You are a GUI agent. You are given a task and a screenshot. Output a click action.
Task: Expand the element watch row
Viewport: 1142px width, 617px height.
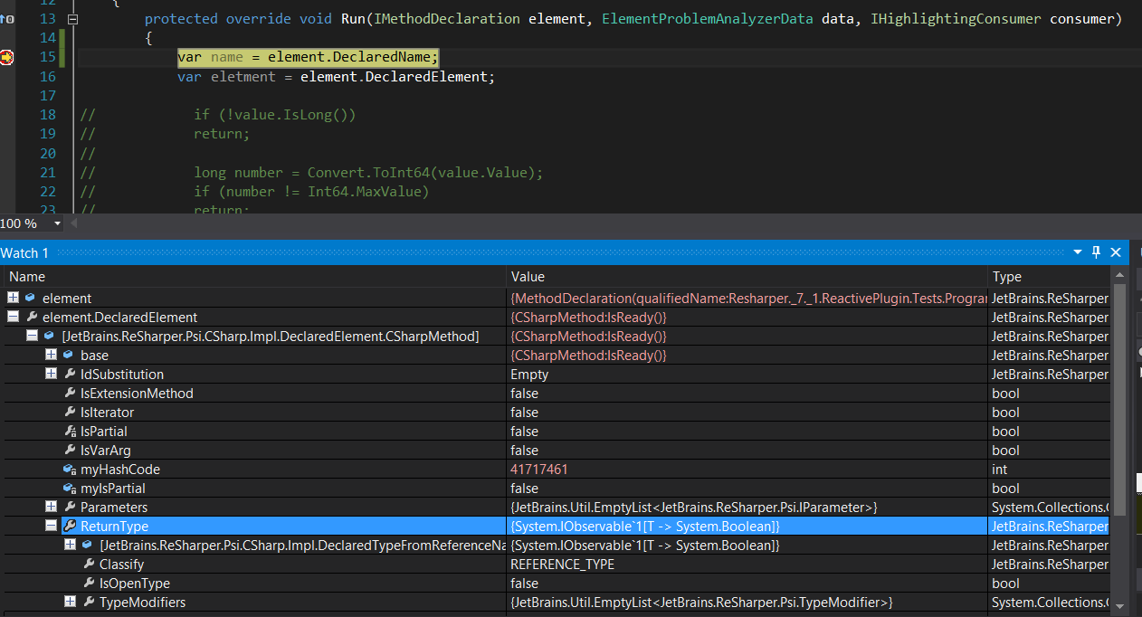point(13,298)
